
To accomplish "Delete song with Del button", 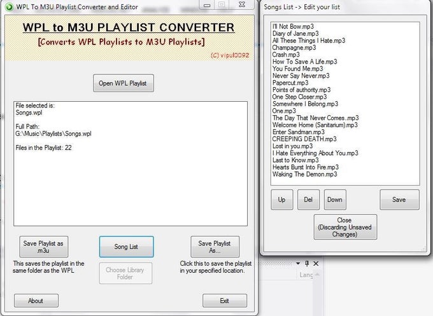I will 308,200.
